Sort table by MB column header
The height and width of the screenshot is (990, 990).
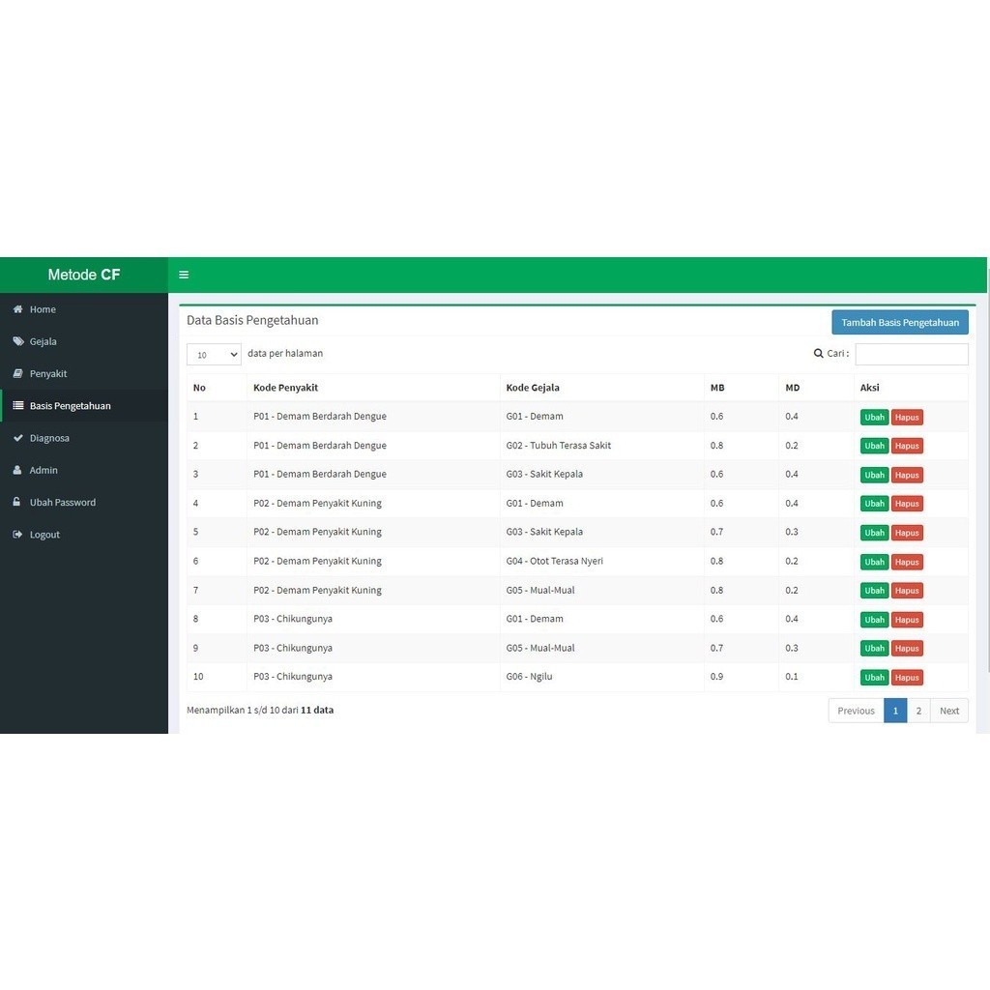coord(717,388)
